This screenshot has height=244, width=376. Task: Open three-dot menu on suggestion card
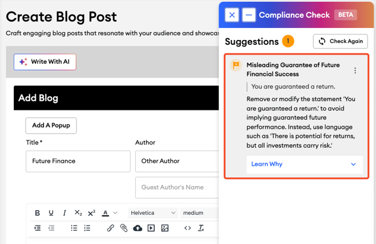click(x=355, y=70)
